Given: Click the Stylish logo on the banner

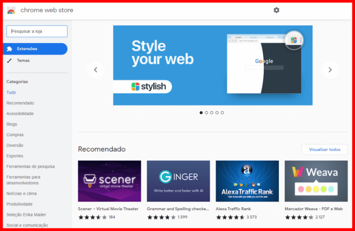Looking at the screenshot, I should 148,86.
